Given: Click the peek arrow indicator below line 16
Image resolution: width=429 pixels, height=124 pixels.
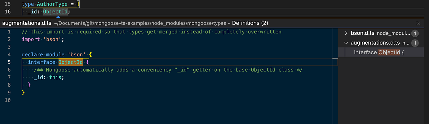Looking at the screenshot, I should point(58,17).
